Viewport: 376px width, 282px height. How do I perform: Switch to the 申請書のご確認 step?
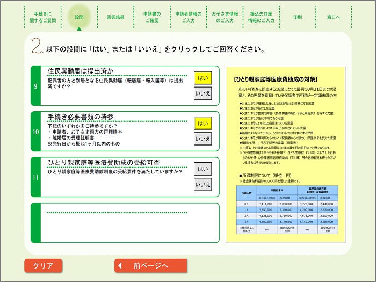152,17
